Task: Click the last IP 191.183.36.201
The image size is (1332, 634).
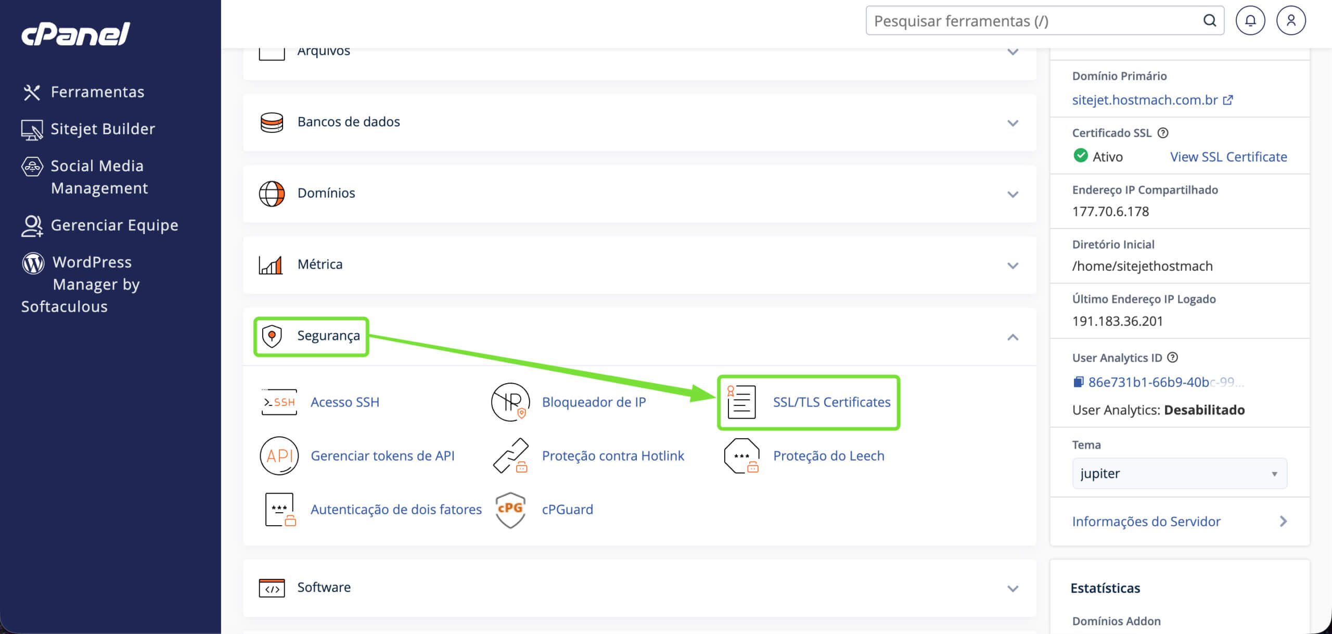Action: pos(1117,322)
